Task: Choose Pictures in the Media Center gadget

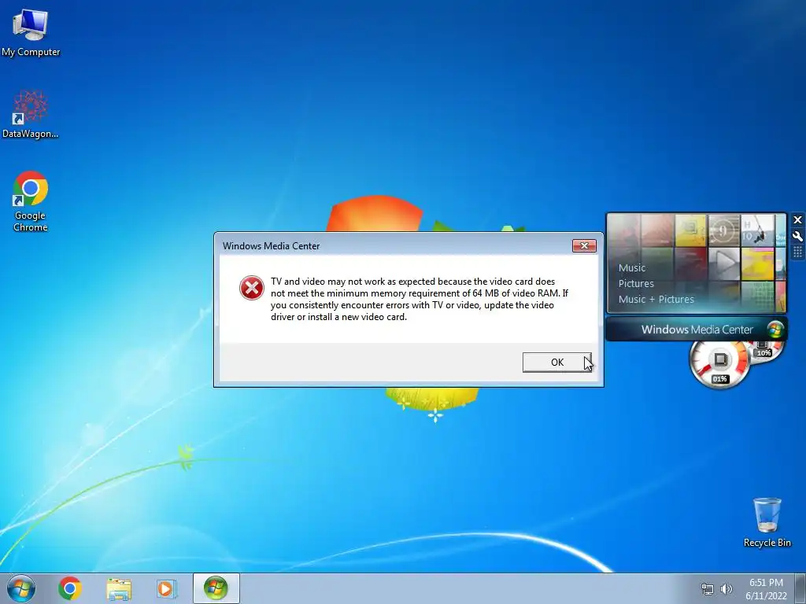Action: point(636,283)
